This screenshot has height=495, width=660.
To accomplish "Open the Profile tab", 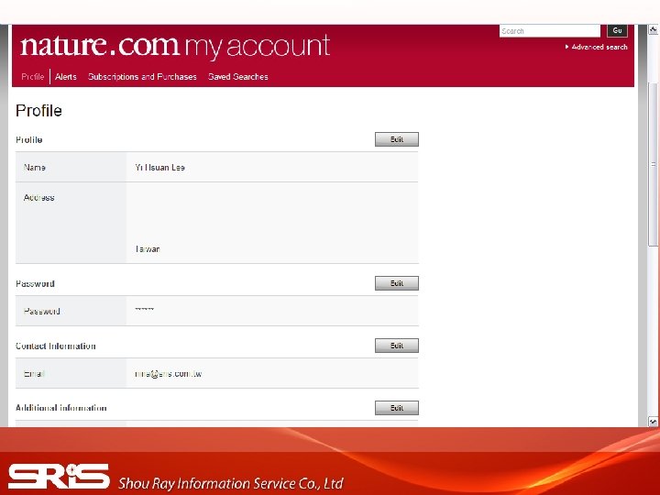I will pyautogui.click(x=33, y=77).
